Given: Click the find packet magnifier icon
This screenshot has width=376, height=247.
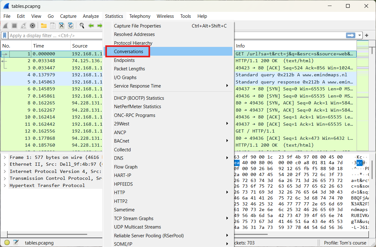Looking at the screenshot, I should click(x=82, y=26).
